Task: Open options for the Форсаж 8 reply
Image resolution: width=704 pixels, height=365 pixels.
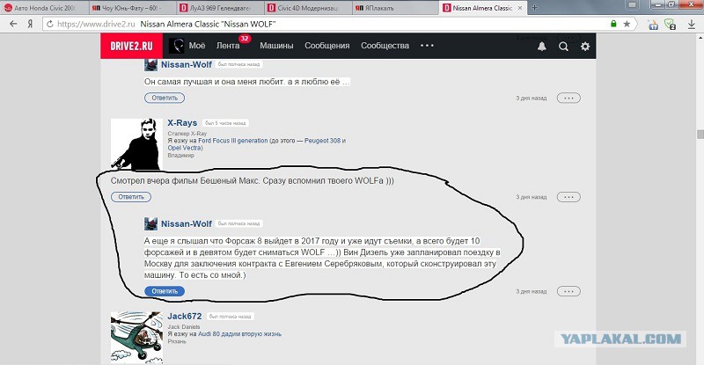Action: (x=568, y=291)
